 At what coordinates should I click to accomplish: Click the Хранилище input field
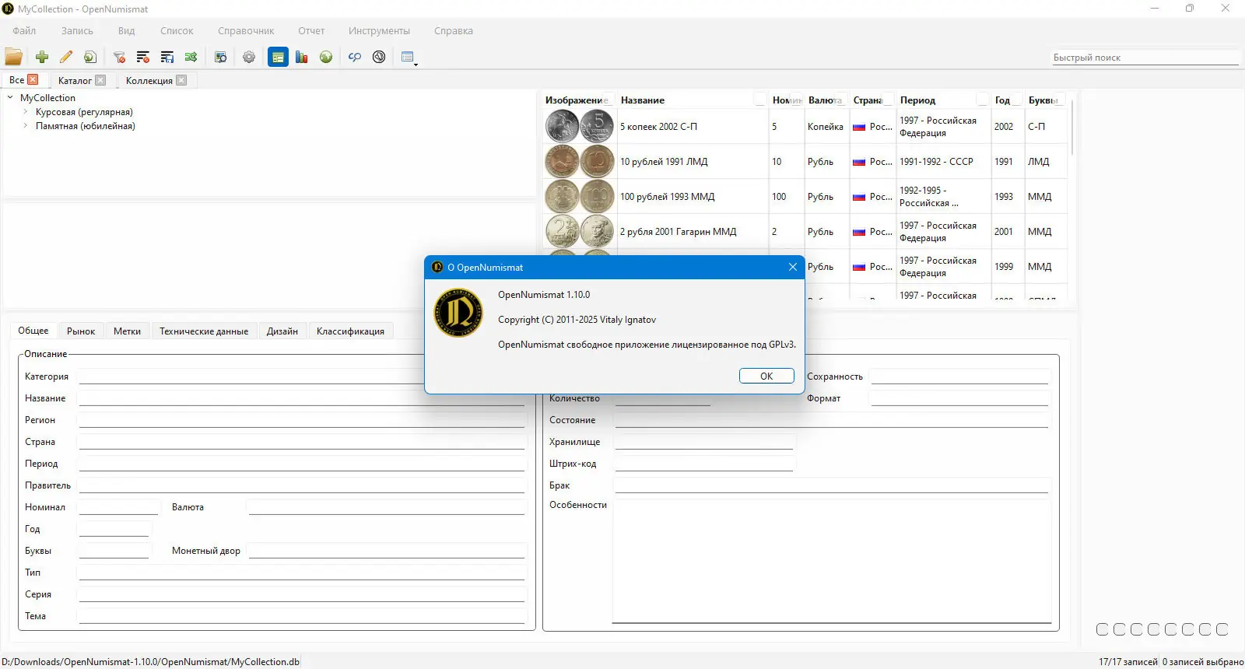click(704, 442)
